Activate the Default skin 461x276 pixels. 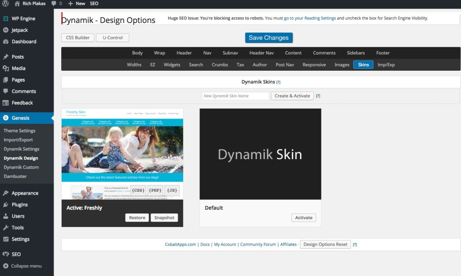point(304,217)
